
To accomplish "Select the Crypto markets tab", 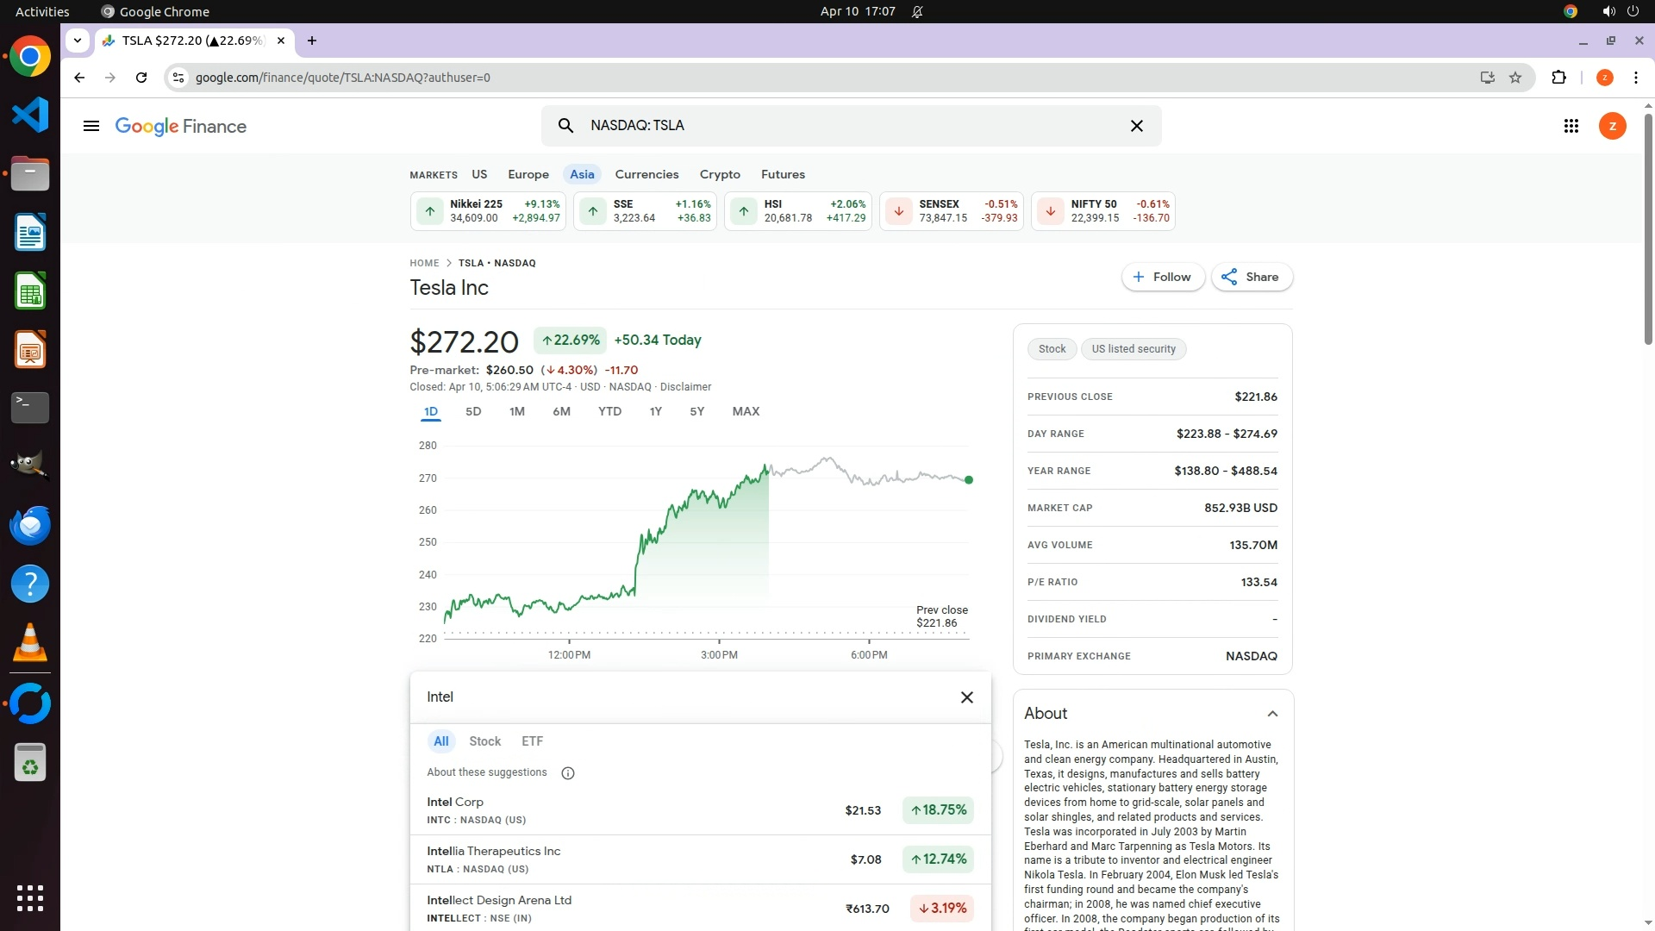I will tap(720, 174).
